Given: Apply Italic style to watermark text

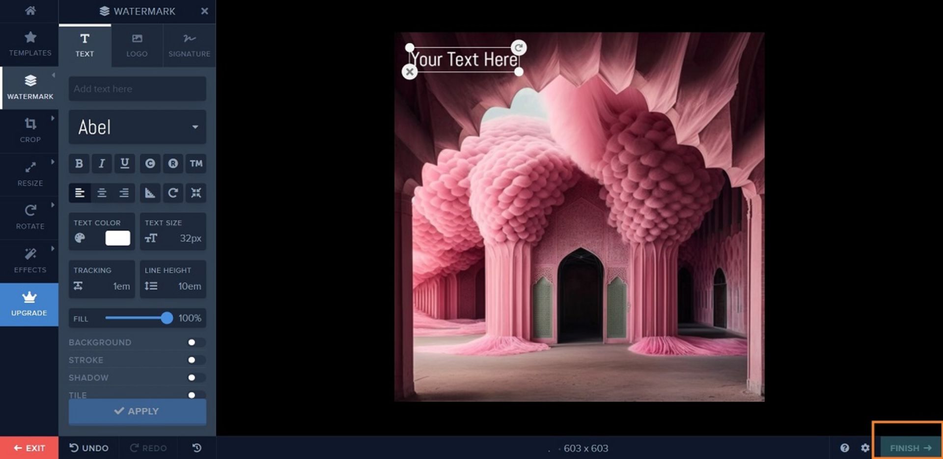Looking at the screenshot, I should click(102, 164).
